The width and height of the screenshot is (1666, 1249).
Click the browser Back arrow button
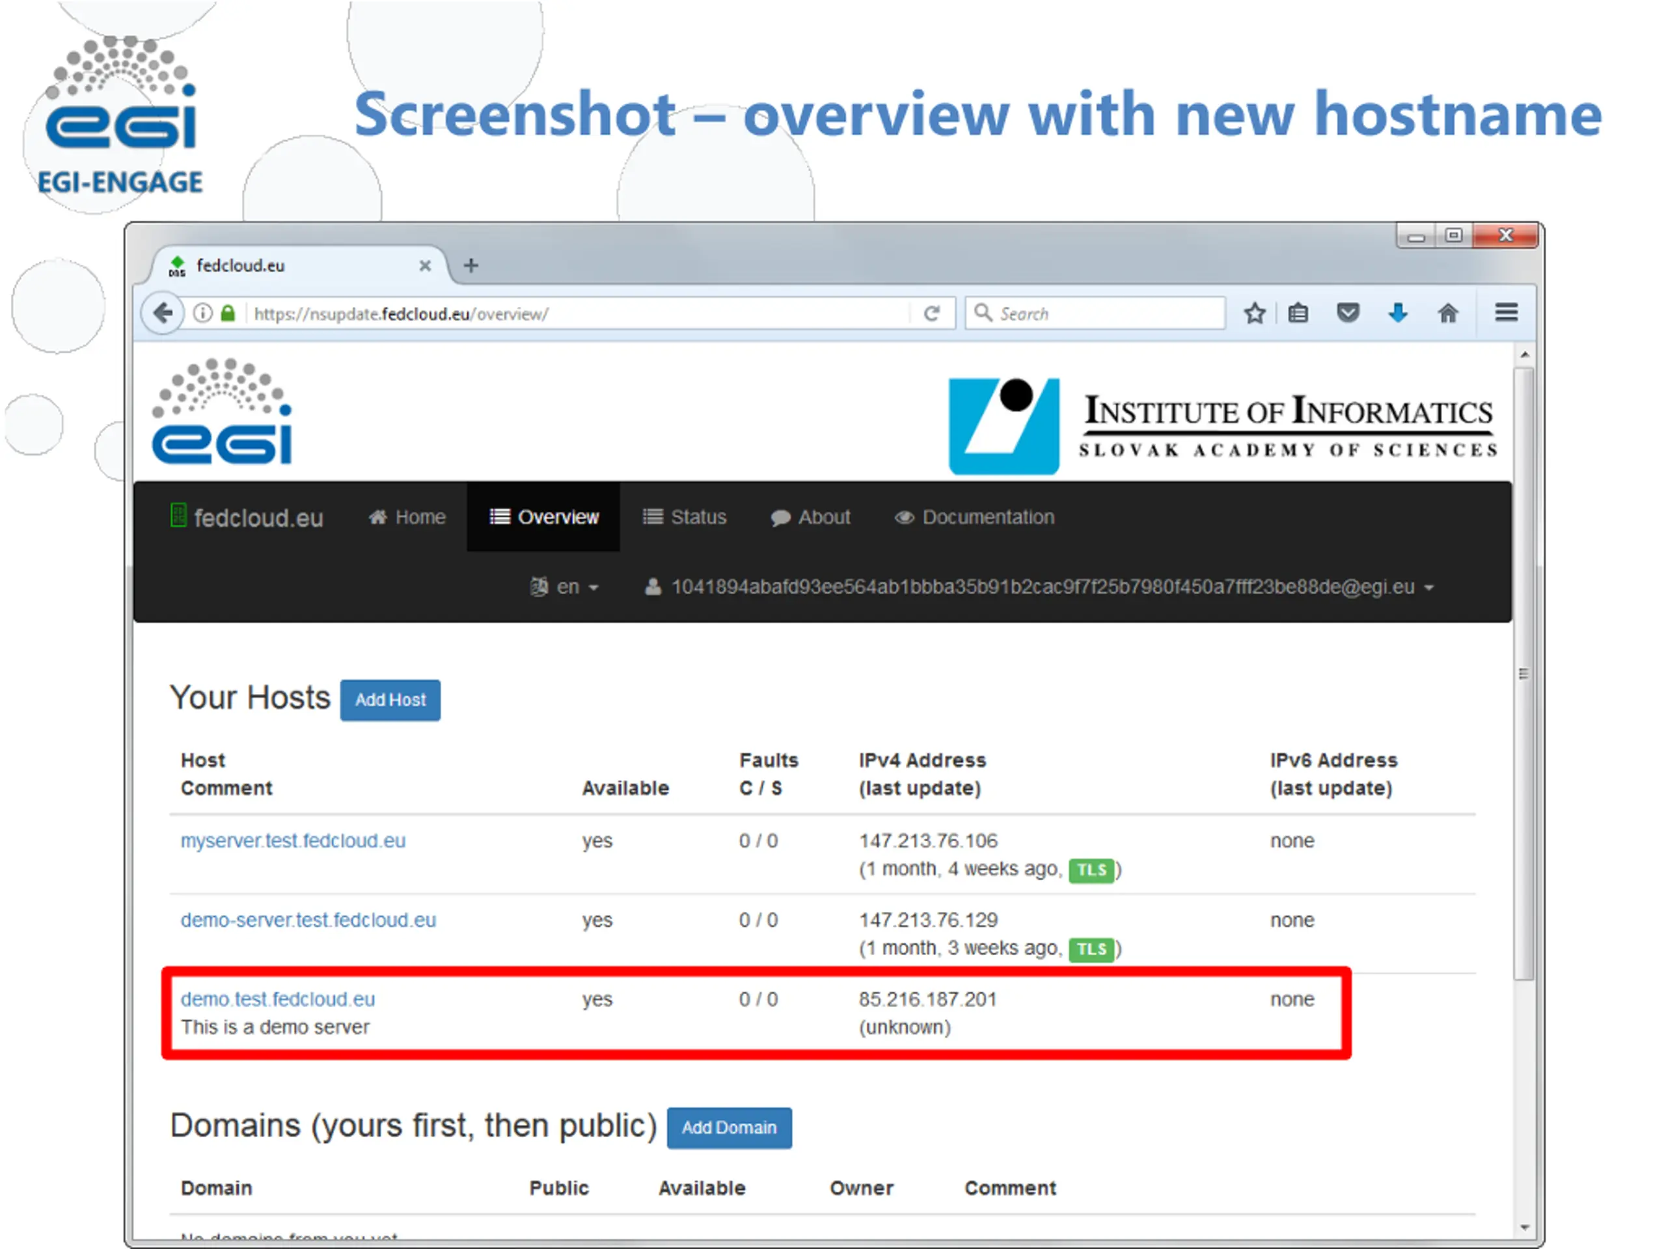pos(163,312)
